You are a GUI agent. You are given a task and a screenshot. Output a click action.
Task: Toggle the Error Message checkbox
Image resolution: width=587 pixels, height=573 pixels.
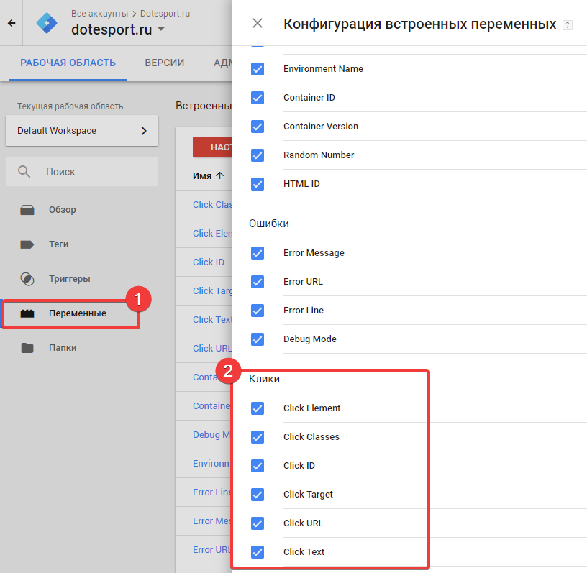click(257, 252)
